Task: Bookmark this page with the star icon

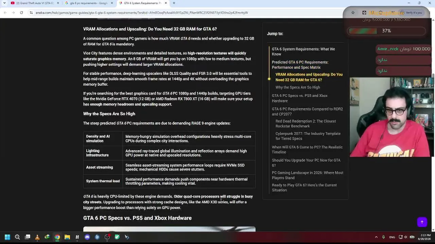Action: [353, 13]
